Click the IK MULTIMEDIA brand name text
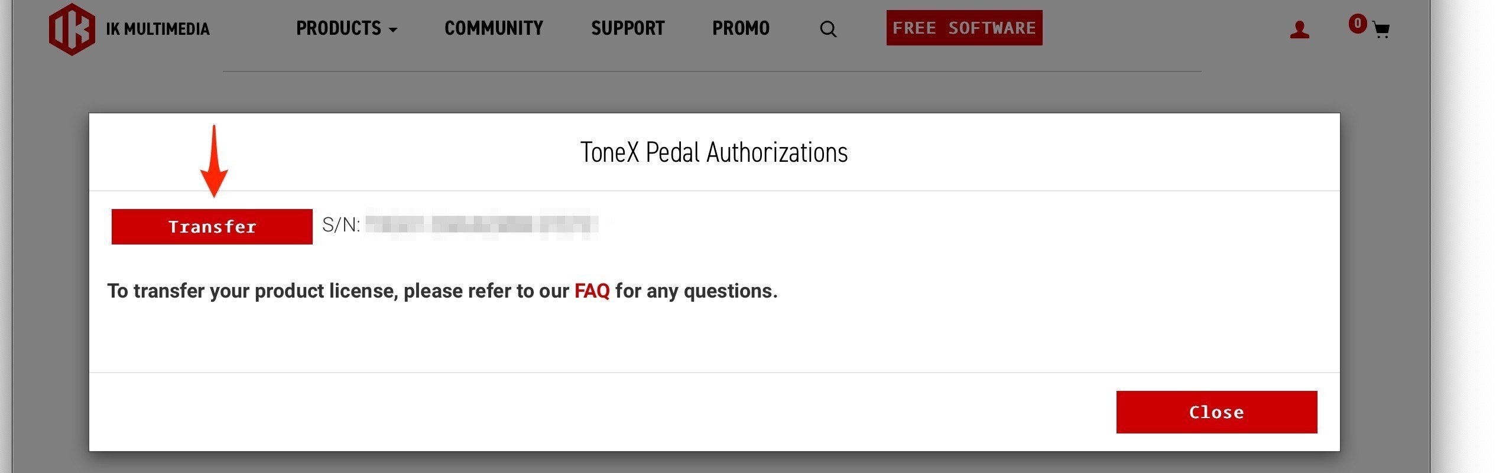Image resolution: width=1496 pixels, height=473 pixels. pos(158,29)
